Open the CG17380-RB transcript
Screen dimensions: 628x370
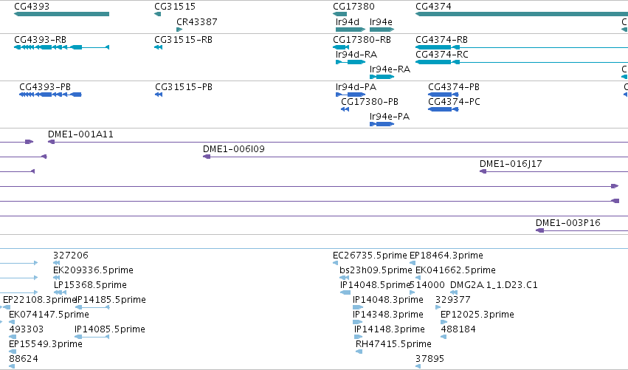click(341, 47)
